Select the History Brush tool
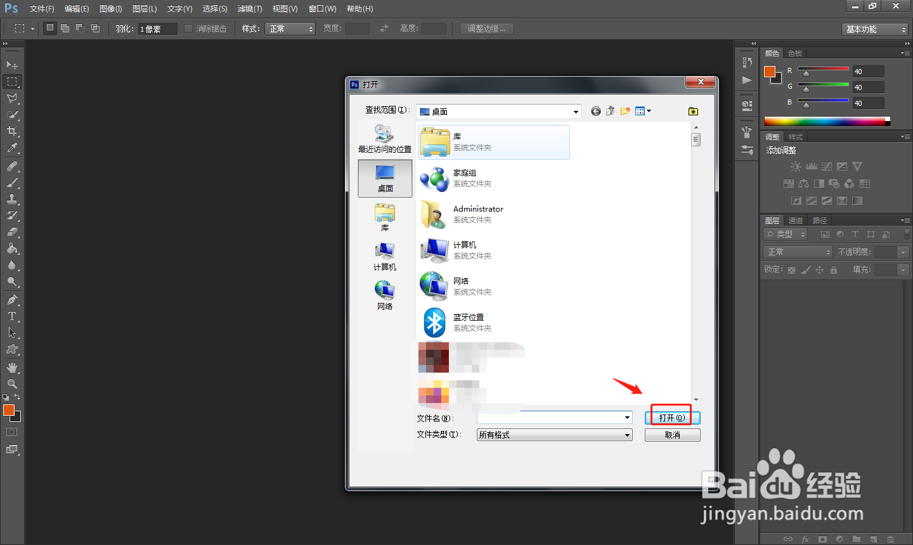The image size is (913, 545). tap(12, 215)
